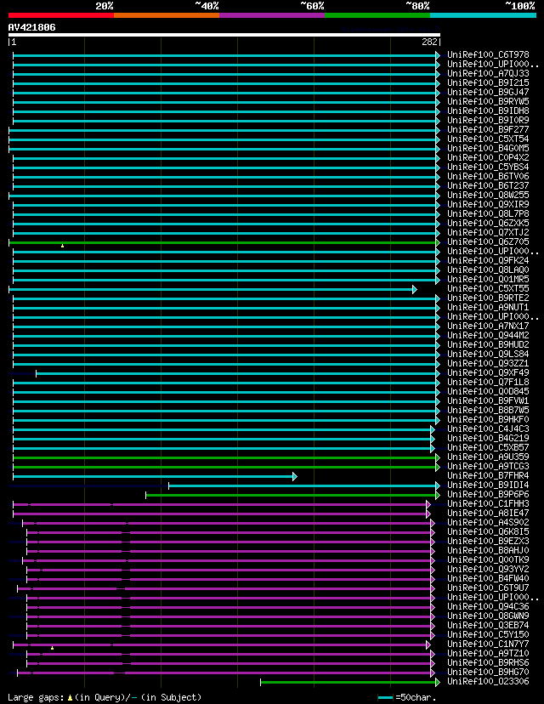Select the UniRef100_C5XT54 label
Viewport: 544px width, 704px height.
[488, 139]
